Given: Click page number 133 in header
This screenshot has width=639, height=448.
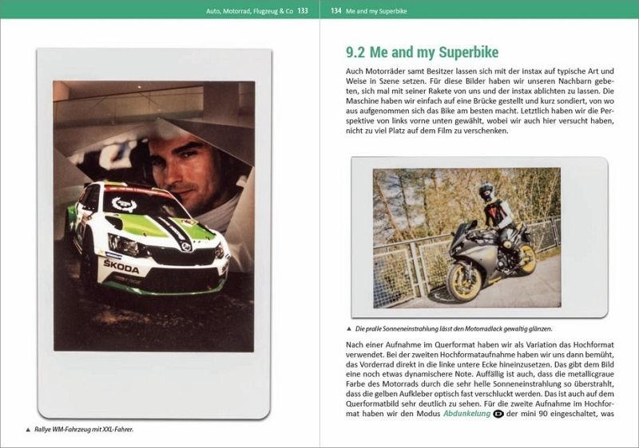Looking at the screenshot, I should coord(303,11).
